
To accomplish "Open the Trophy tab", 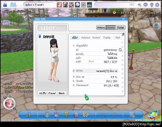I will (107, 38).
